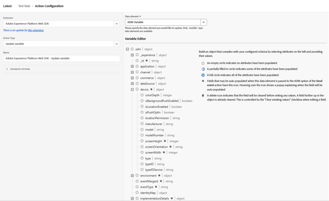
Task: Select the identityMap object label
Action: [148, 193]
